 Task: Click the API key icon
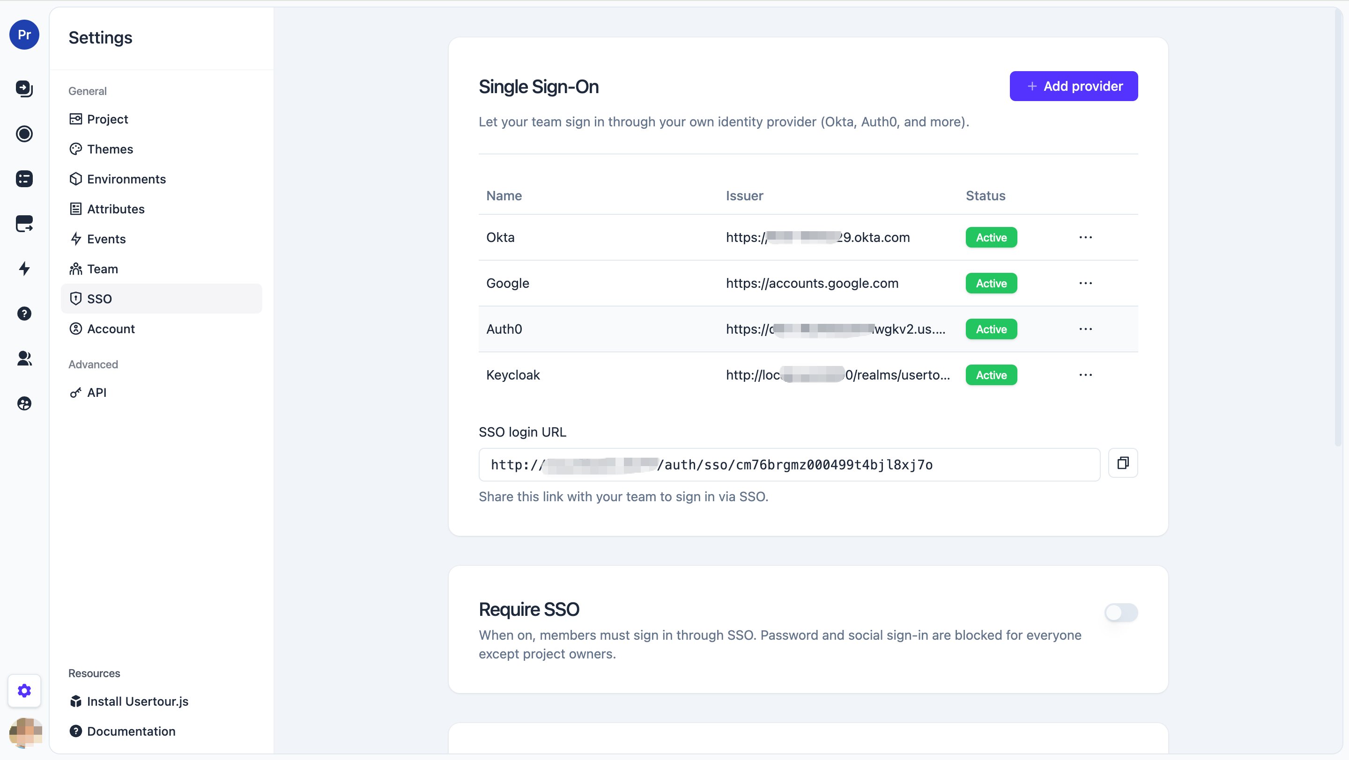(x=75, y=392)
